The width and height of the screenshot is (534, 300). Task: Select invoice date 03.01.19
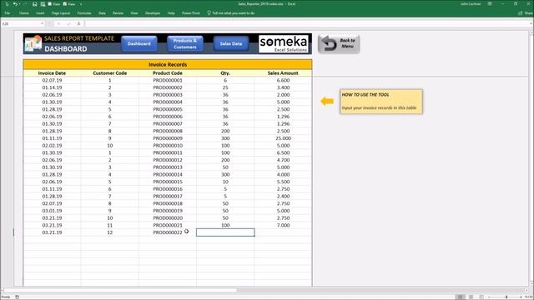(x=52, y=211)
